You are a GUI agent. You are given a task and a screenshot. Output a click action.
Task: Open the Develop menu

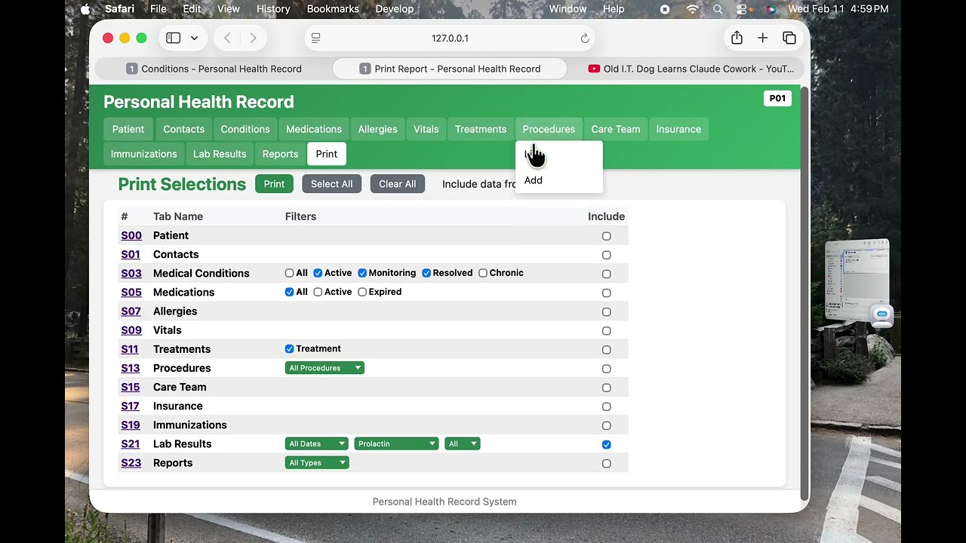[395, 9]
